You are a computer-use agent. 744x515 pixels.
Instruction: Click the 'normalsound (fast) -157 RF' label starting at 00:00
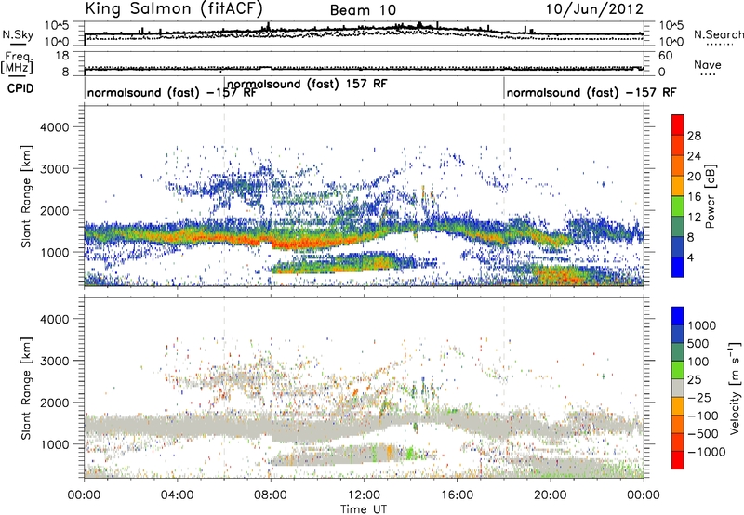(x=172, y=92)
